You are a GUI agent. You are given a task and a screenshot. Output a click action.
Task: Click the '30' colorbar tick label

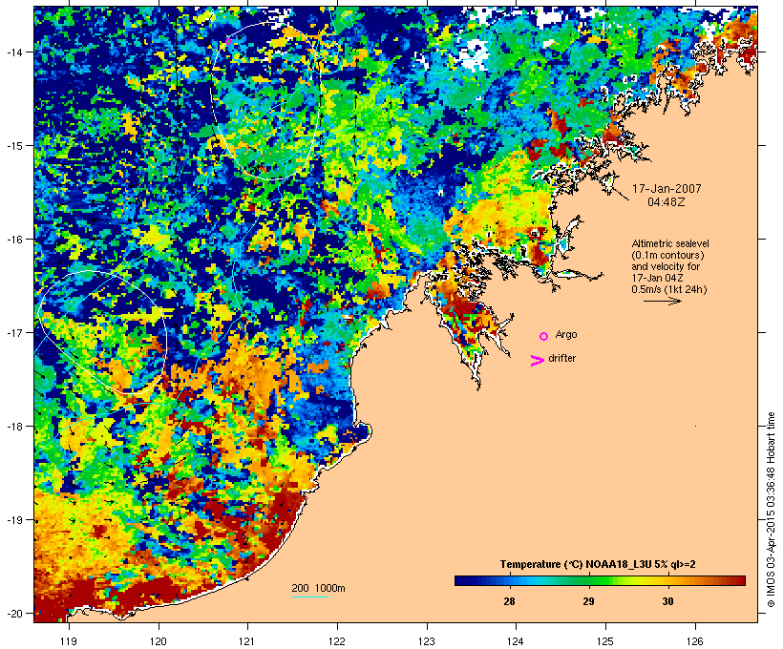pyautogui.click(x=667, y=601)
